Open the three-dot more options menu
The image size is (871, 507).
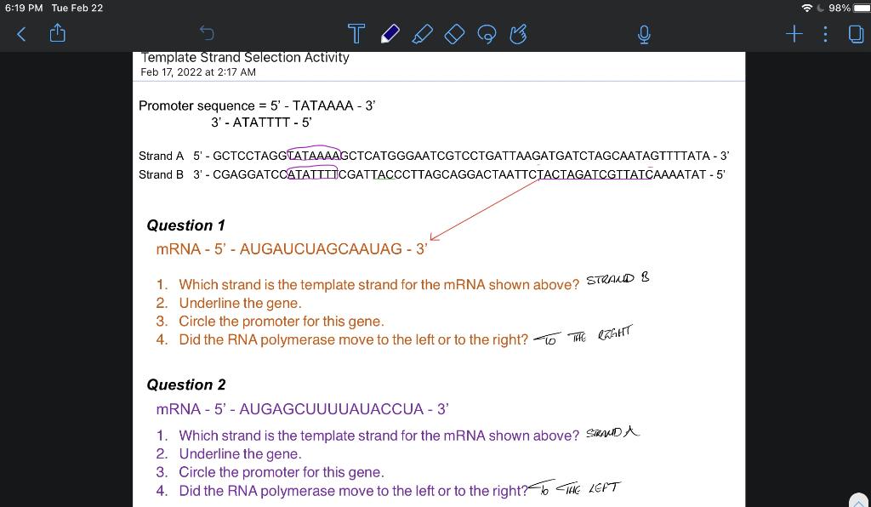(825, 34)
